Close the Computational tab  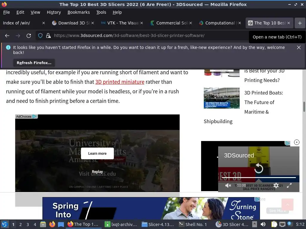coord(240,23)
